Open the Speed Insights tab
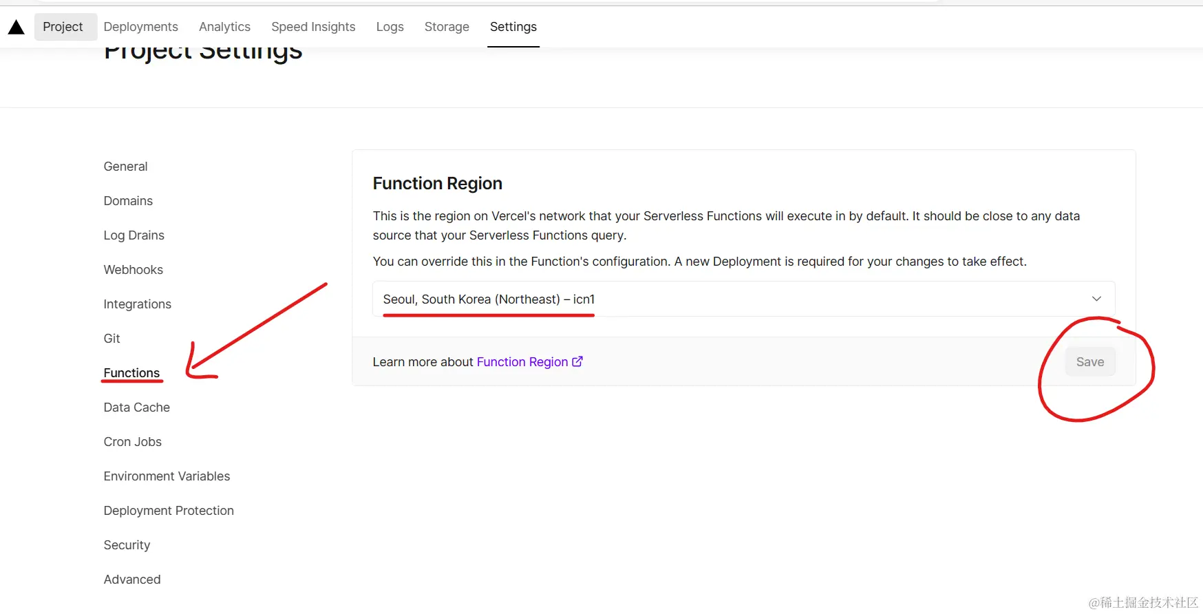The height and width of the screenshot is (614, 1203). [313, 27]
